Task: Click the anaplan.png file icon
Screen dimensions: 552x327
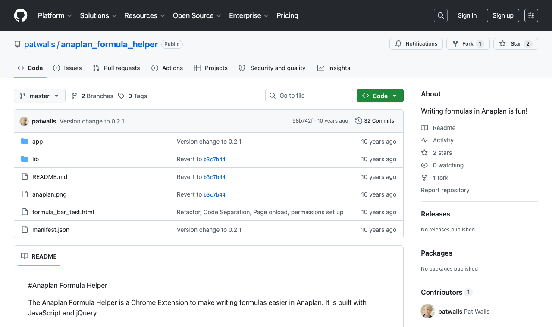Action: 25,194
